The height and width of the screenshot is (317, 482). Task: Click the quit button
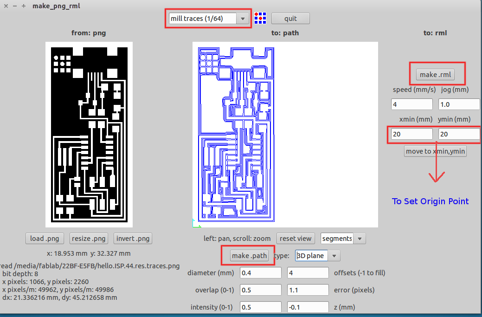[x=290, y=19]
